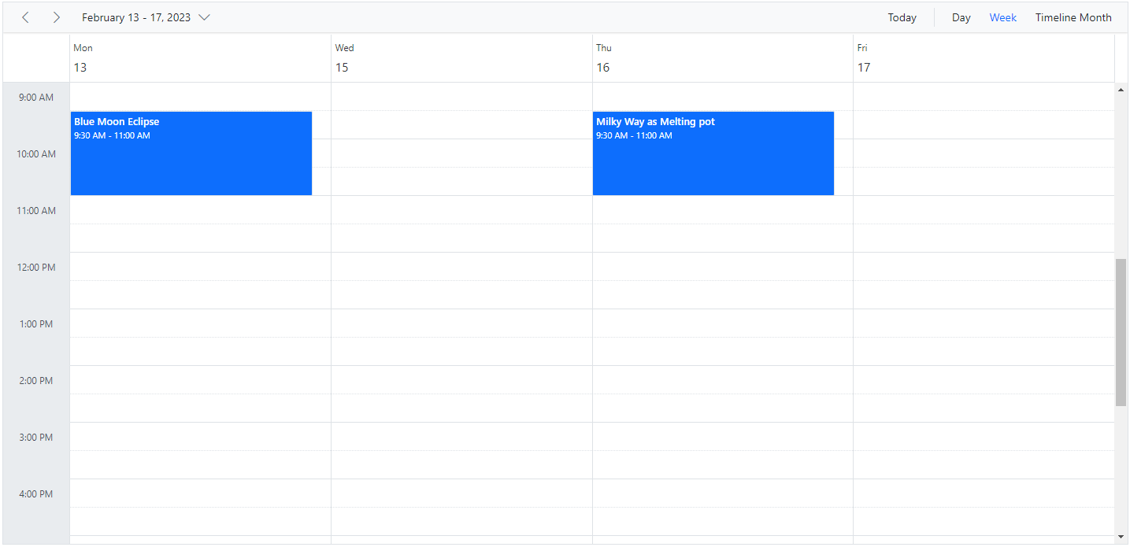Go to the next week arrow
Image resolution: width=1130 pixels, height=547 pixels.
(56, 17)
